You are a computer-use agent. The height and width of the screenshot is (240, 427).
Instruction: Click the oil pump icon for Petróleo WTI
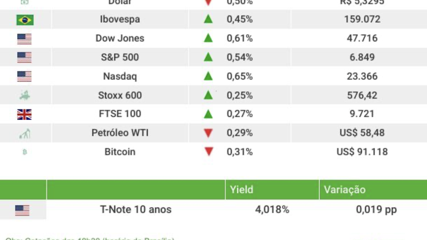[x=25, y=133]
